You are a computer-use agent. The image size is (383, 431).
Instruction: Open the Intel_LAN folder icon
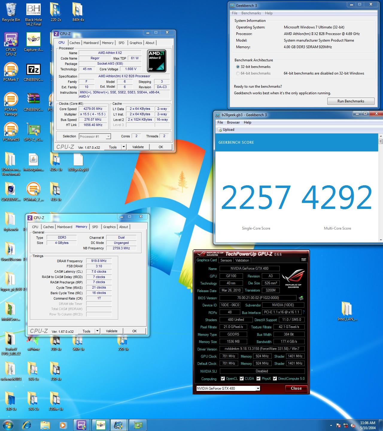(x=347, y=312)
